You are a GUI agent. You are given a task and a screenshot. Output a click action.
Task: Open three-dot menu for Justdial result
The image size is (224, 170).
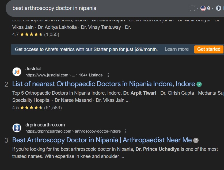tap(108, 75)
